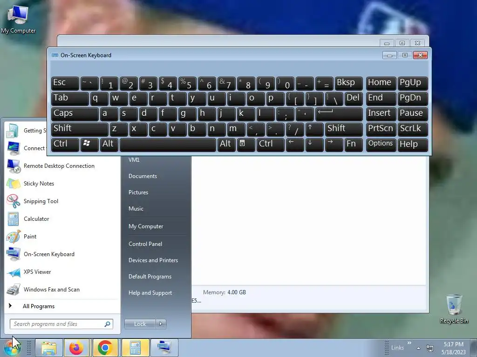
Task: Click the Start orb button
Action: tap(12, 348)
